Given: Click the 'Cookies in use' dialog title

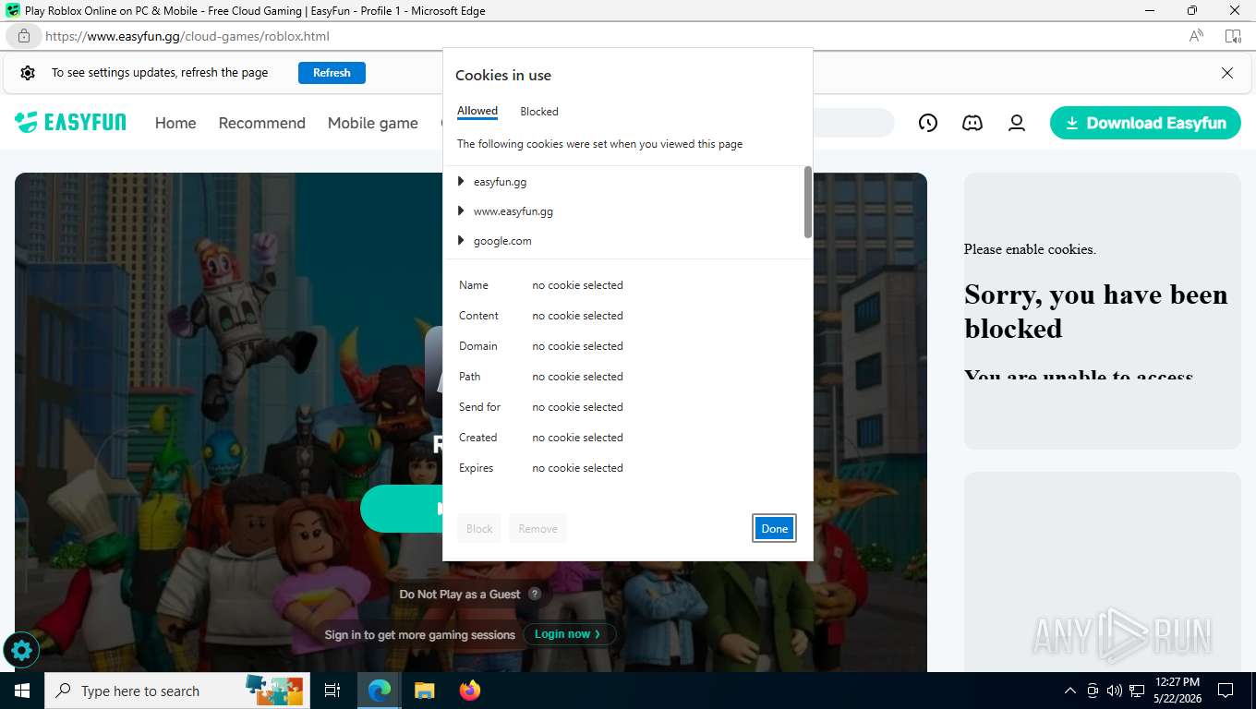Looking at the screenshot, I should (x=503, y=76).
